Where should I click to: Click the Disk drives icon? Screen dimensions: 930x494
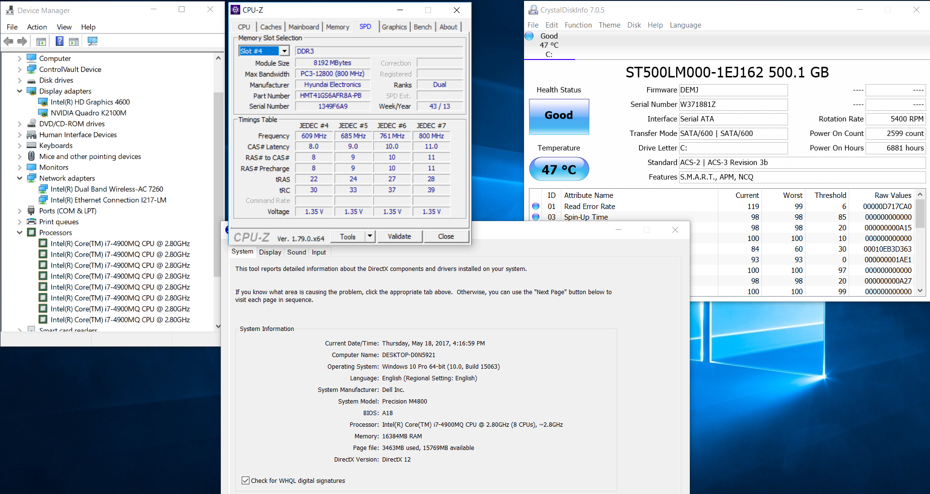pyautogui.click(x=31, y=80)
